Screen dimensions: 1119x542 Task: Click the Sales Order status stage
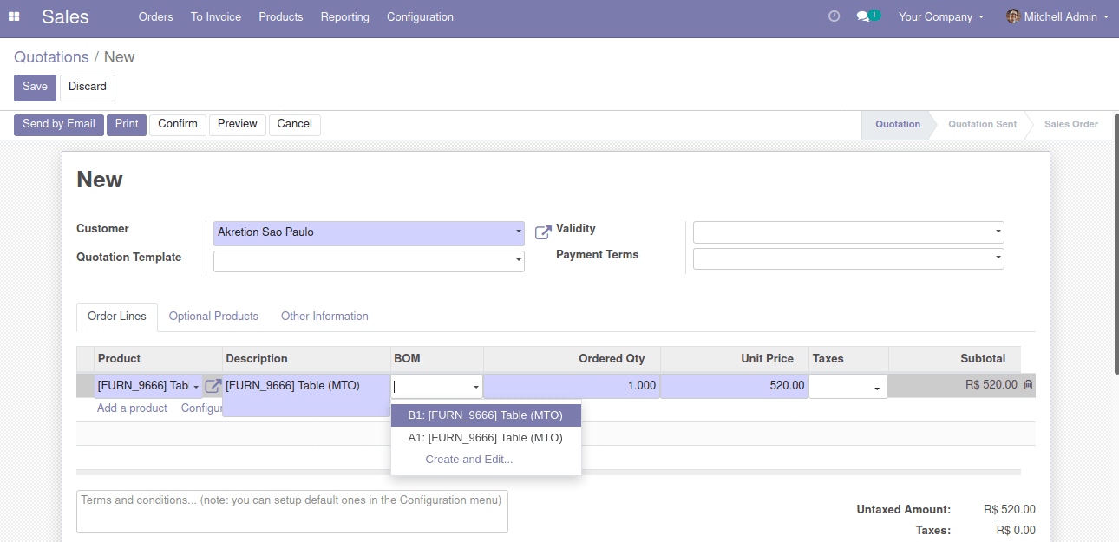pos(1071,125)
